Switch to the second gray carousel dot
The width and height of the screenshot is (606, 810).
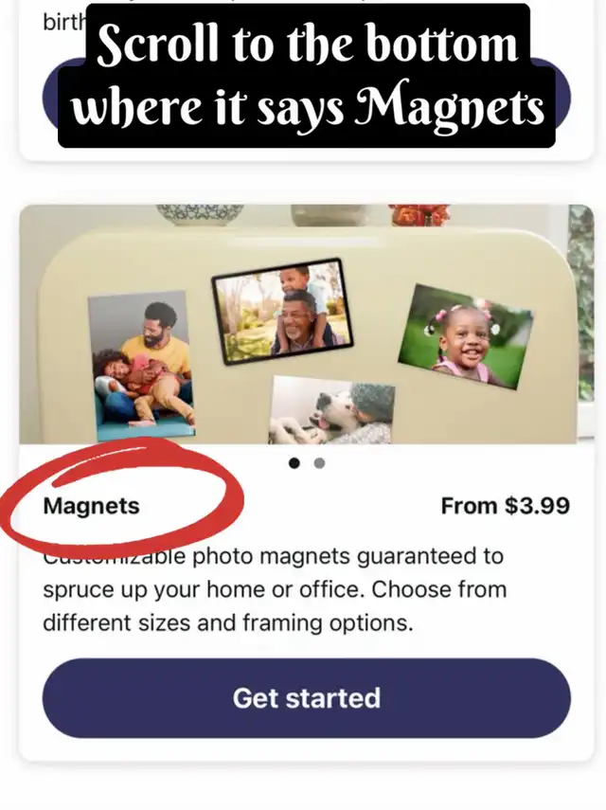319,463
